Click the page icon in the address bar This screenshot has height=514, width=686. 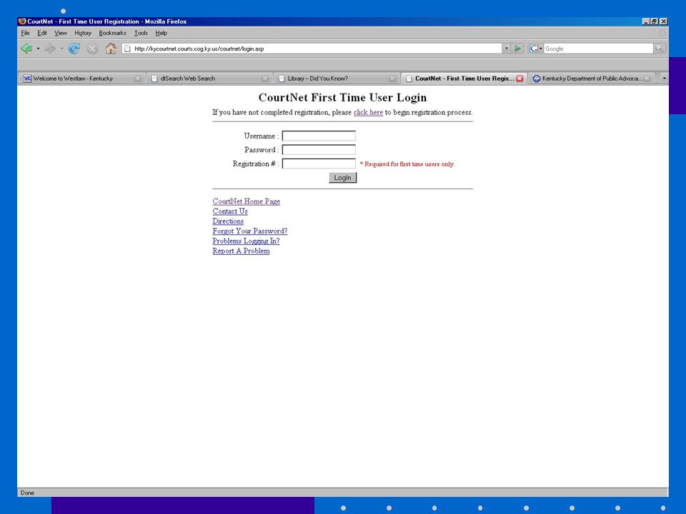[x=127, y=49]
